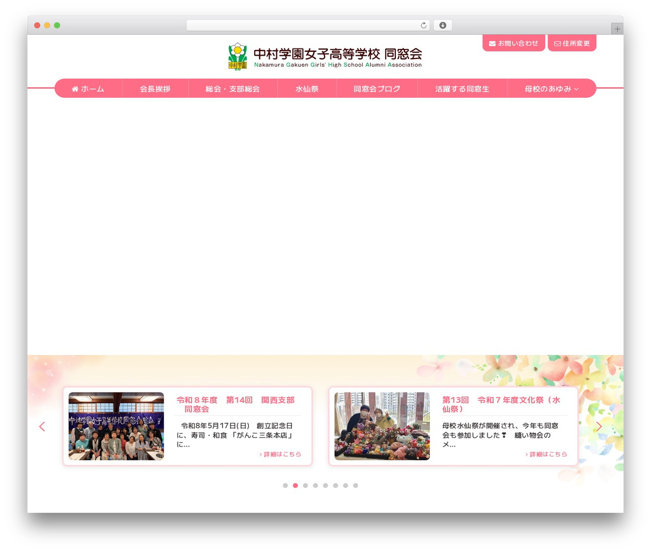Open the 同窓会ブログ menu item
The image size is (651, 552).
[377, 89]
